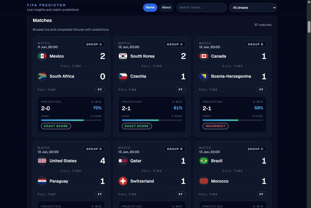The height and width of the screenshot is (208, 311).
Task: Click the South Africa flag icon
Action: click(x=42, y=76)
